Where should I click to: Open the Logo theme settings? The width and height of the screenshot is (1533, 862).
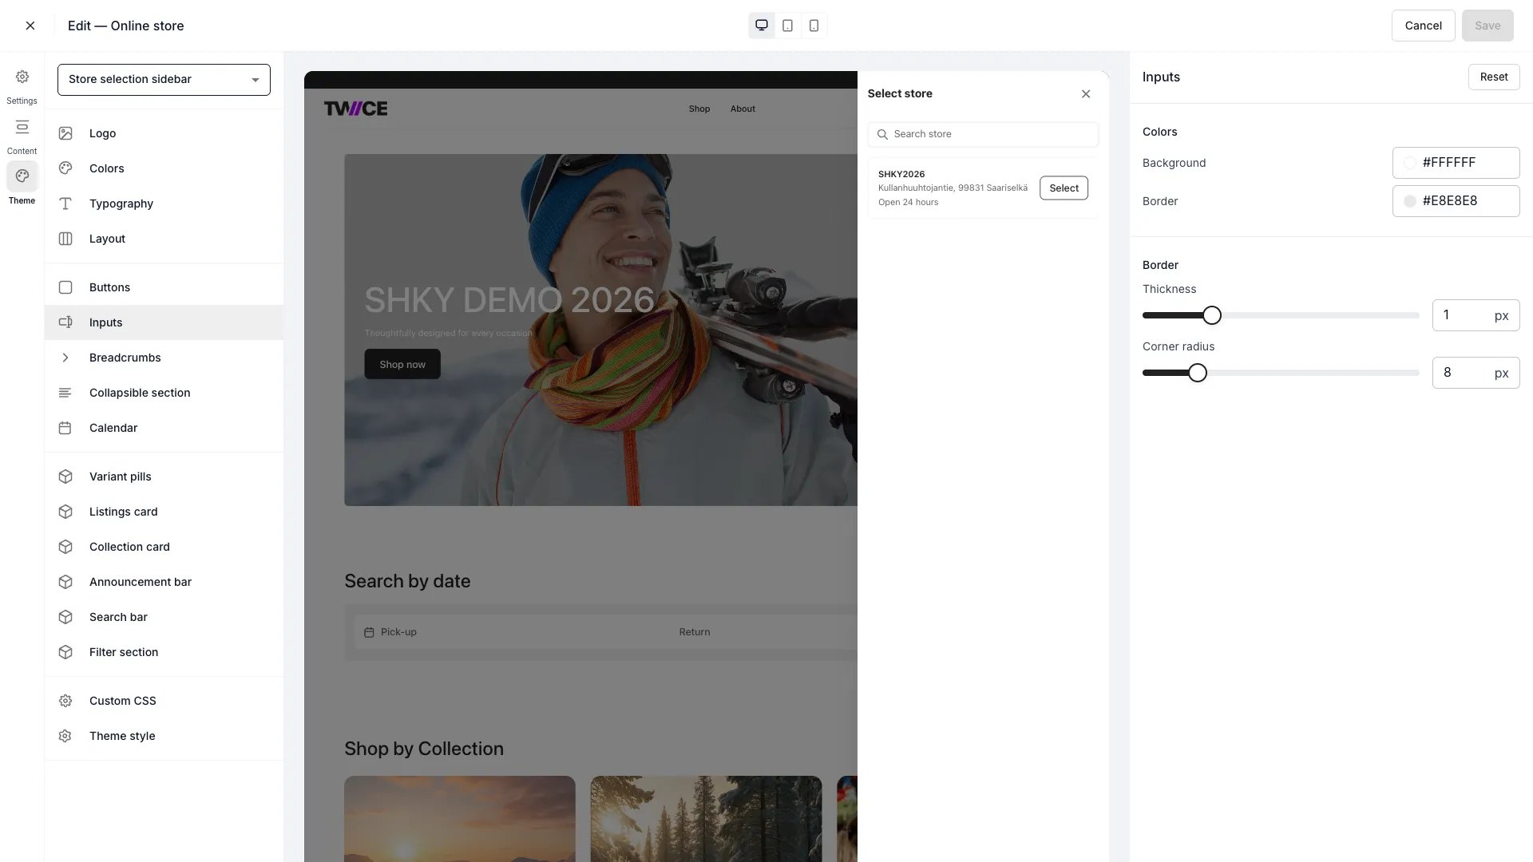coord(164,133)
